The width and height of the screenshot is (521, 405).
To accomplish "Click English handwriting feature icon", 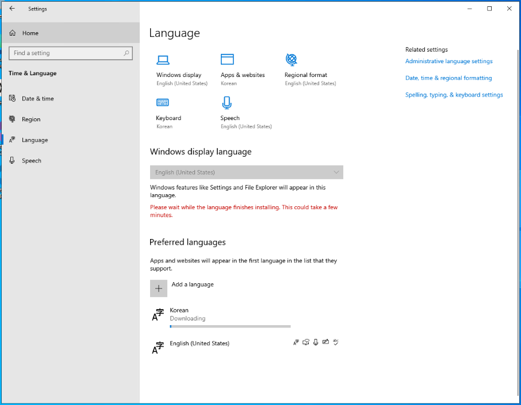I will coord(325,342).
